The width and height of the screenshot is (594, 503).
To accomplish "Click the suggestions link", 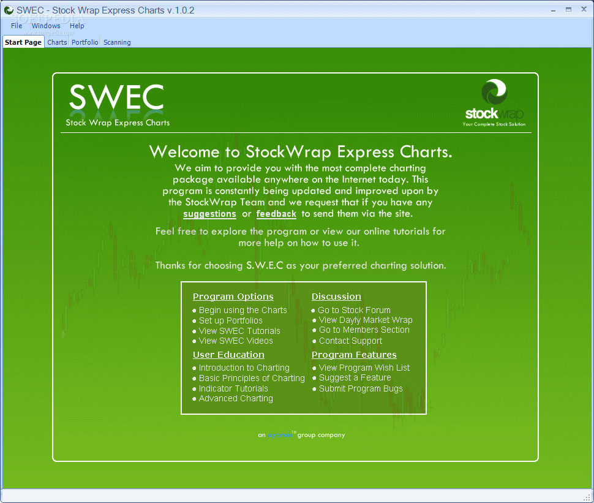I will point(209,214).
